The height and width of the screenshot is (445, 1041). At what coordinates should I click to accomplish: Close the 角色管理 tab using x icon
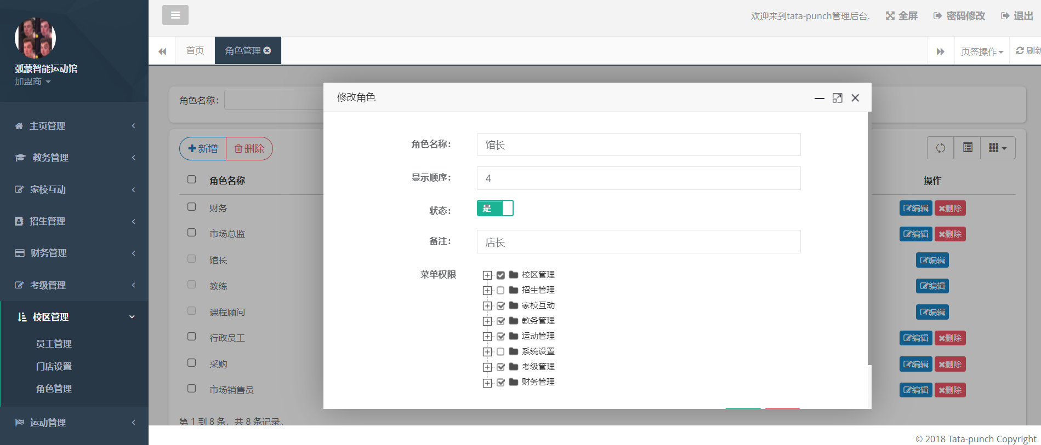click(x=268, y=50)
